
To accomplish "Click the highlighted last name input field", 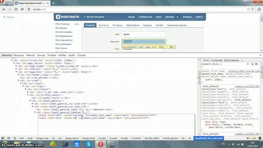I will (144, 42).
